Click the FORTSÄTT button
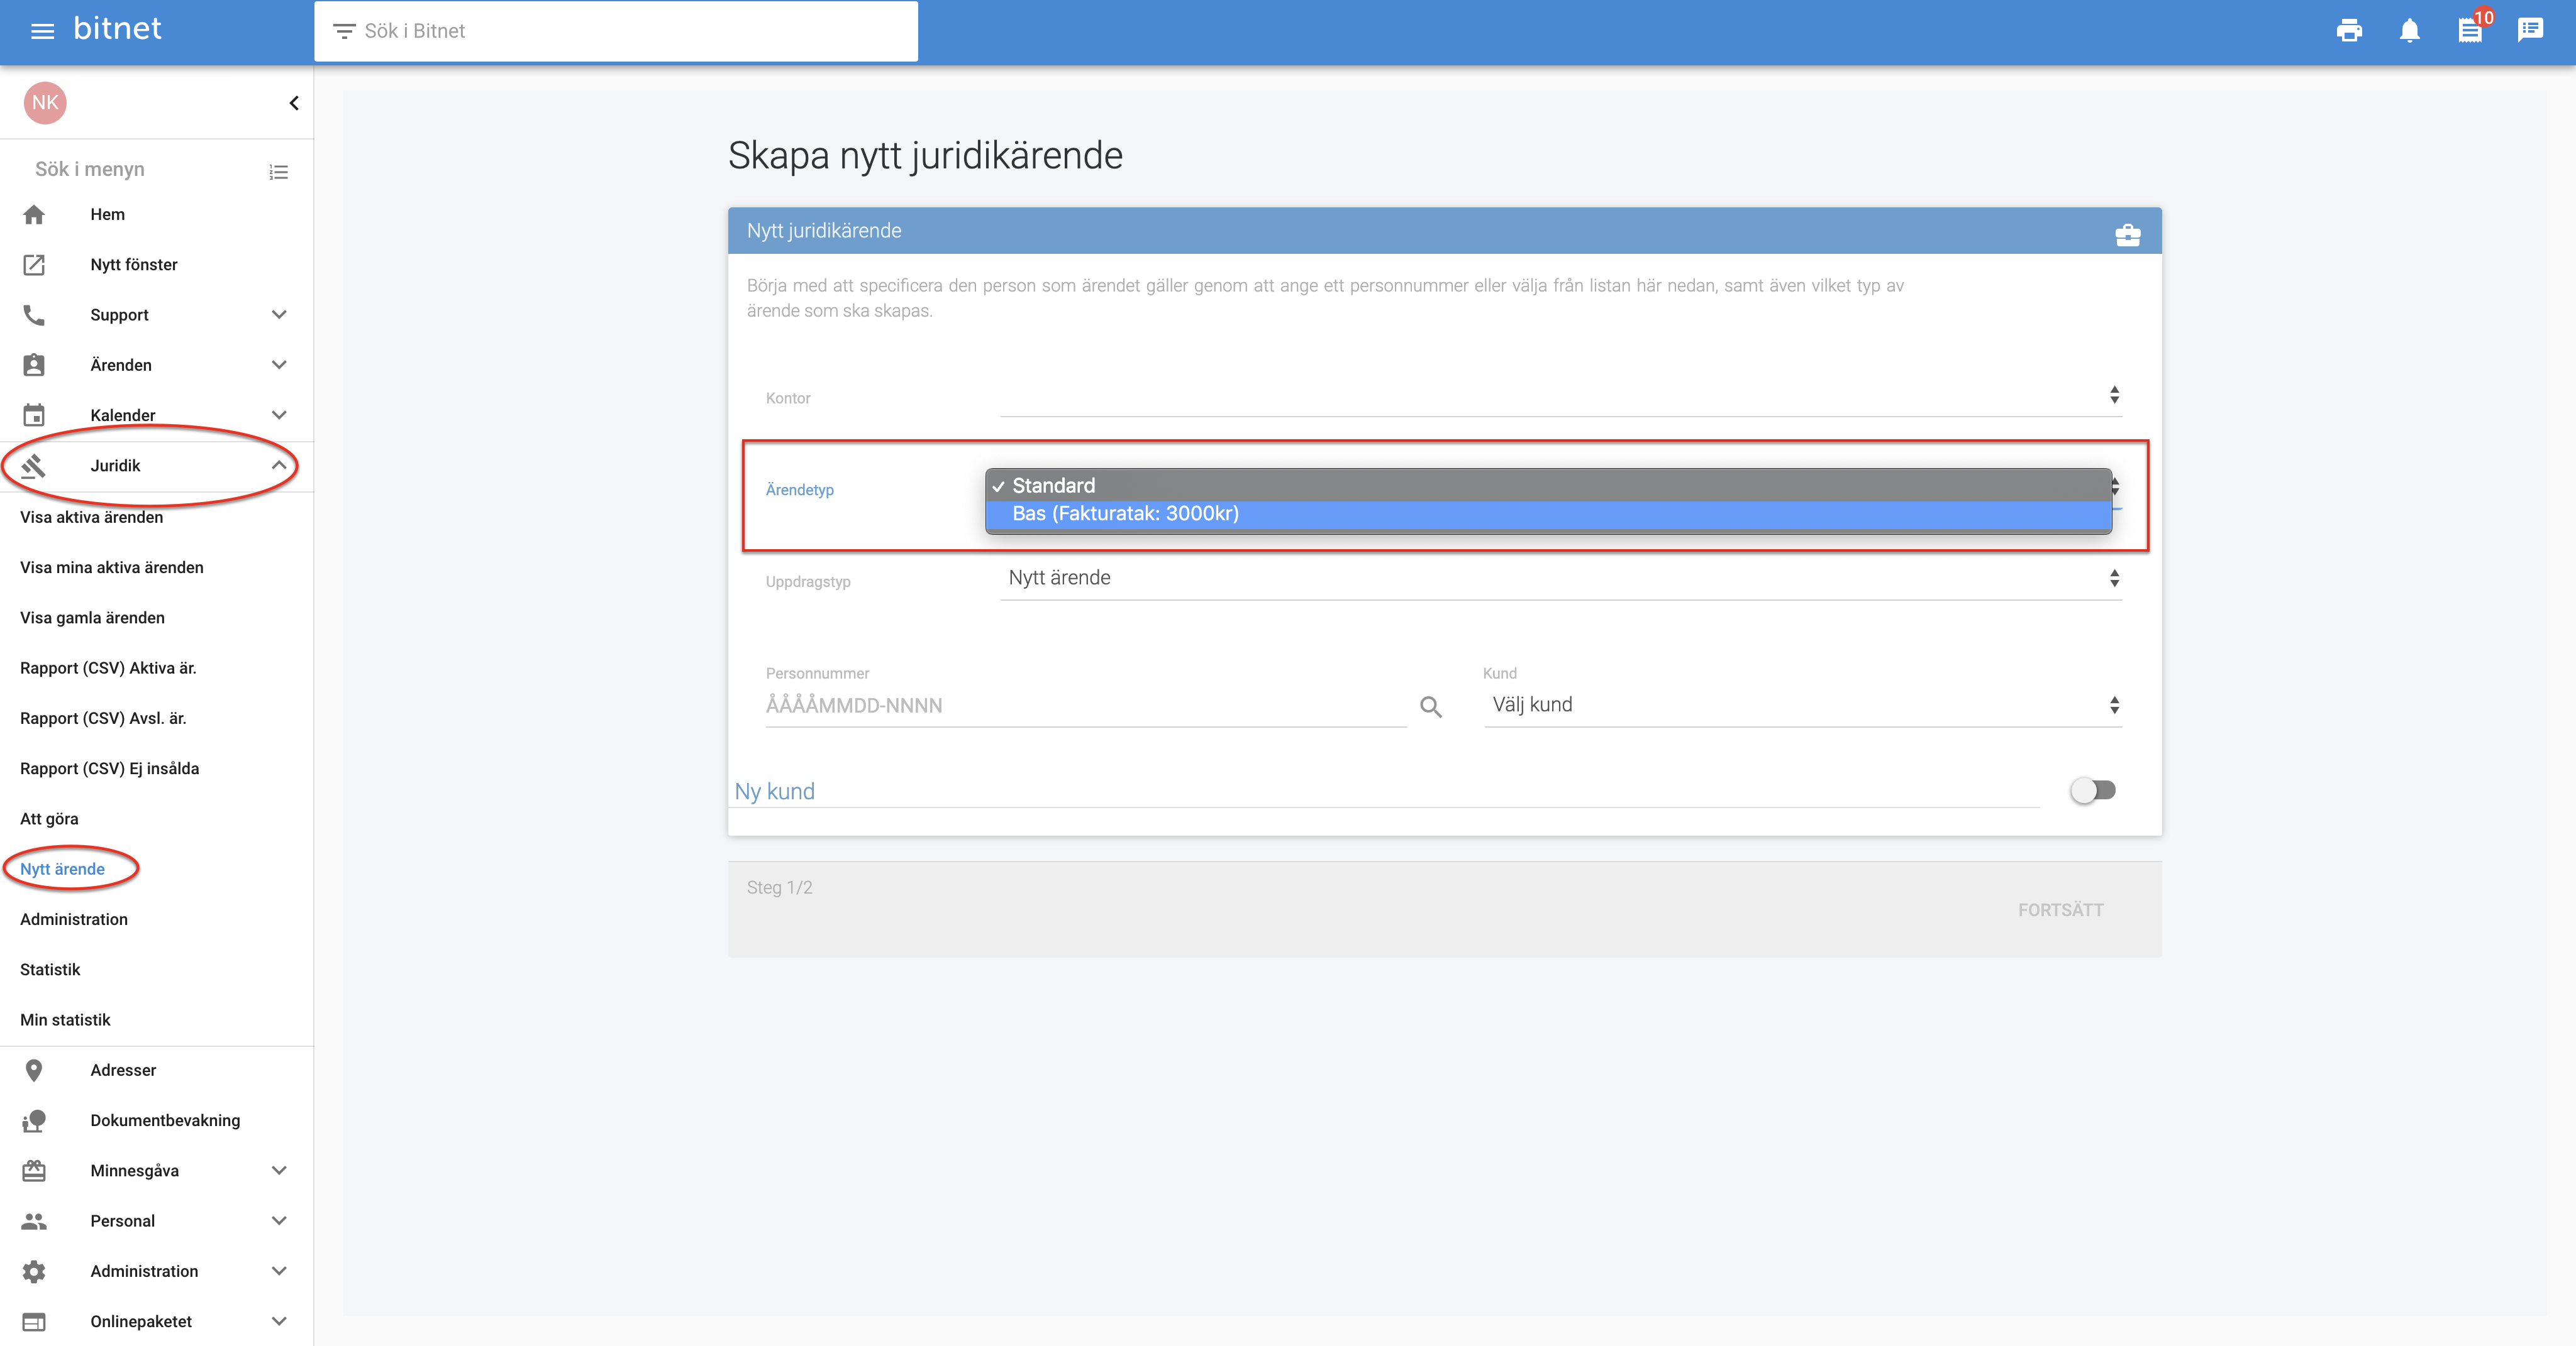 point(2060,911)
